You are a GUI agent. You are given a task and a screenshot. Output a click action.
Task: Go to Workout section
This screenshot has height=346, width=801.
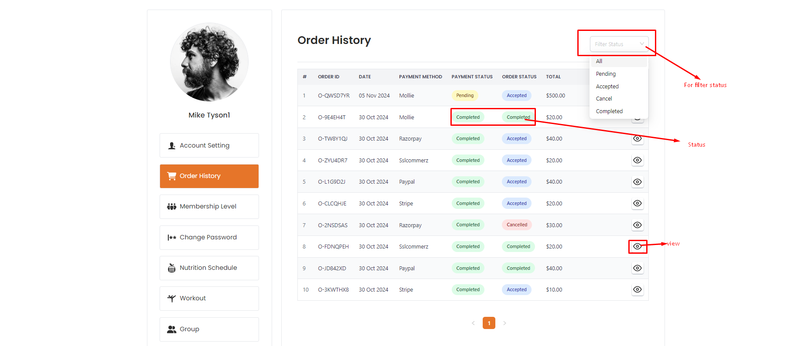coord(209,298)
